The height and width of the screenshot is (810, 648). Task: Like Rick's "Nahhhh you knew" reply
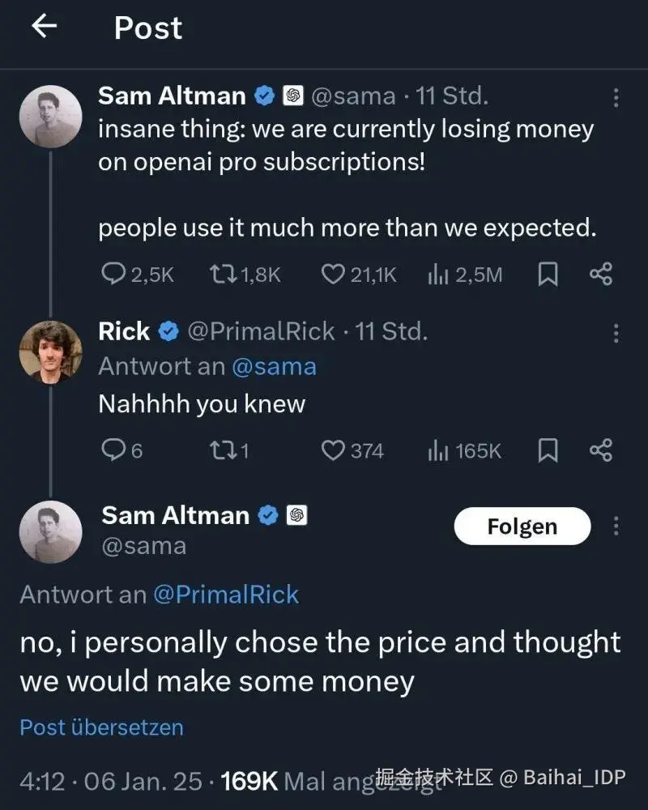click(x=334, y=450)
